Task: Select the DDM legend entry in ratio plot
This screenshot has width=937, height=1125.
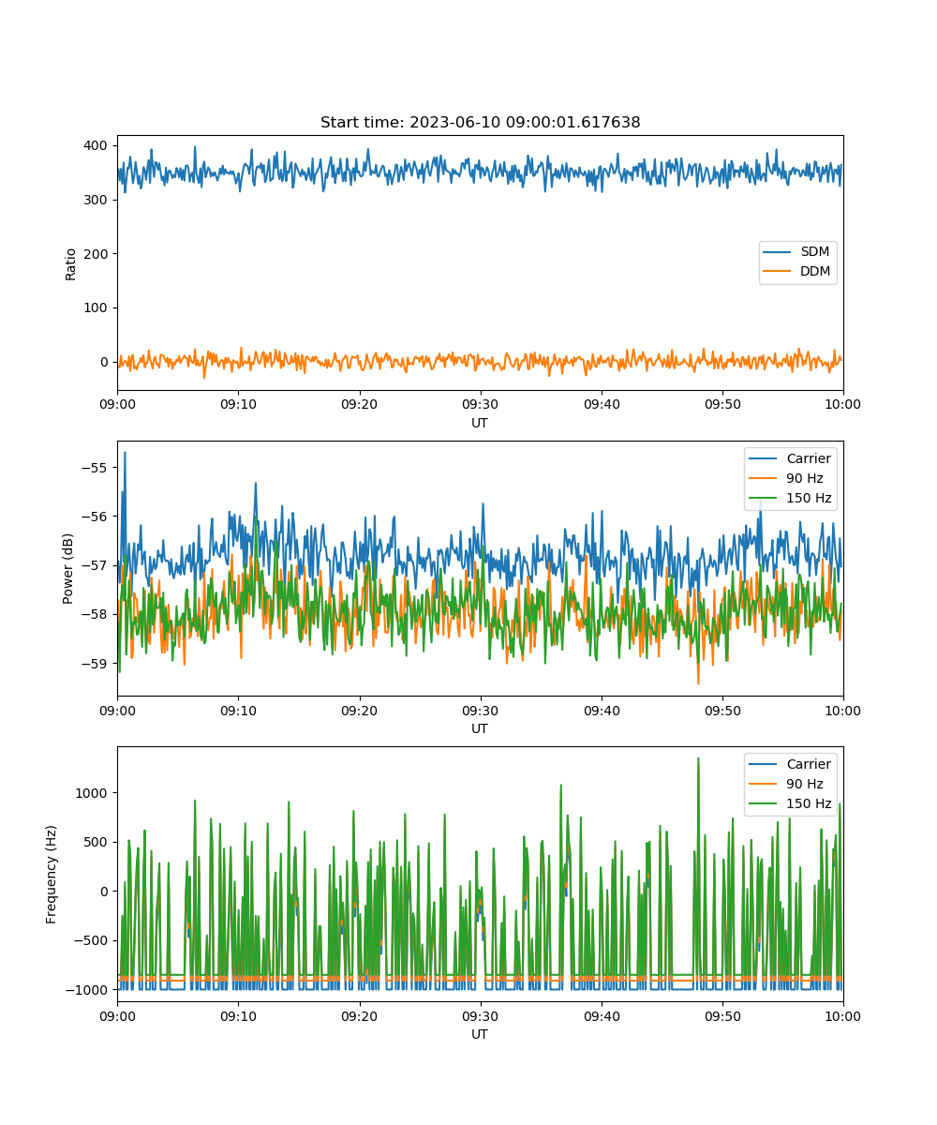Action: (x=798, y=272)
